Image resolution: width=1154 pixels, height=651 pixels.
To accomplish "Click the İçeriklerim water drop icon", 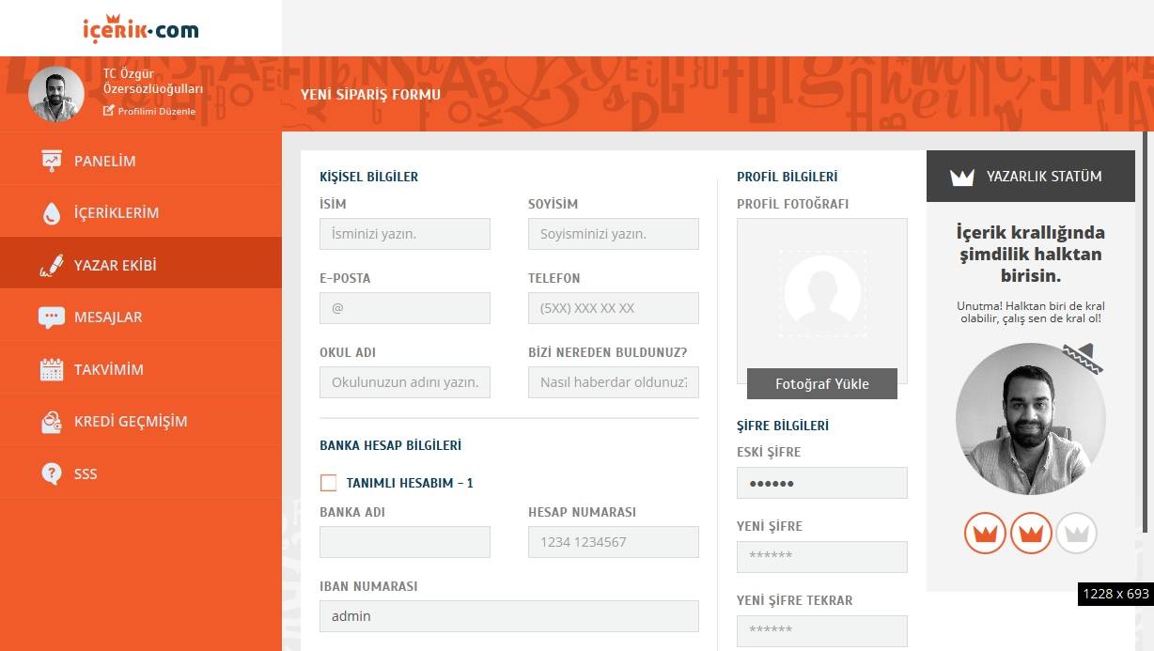I will pyautogui.click(x=54, y=211).
